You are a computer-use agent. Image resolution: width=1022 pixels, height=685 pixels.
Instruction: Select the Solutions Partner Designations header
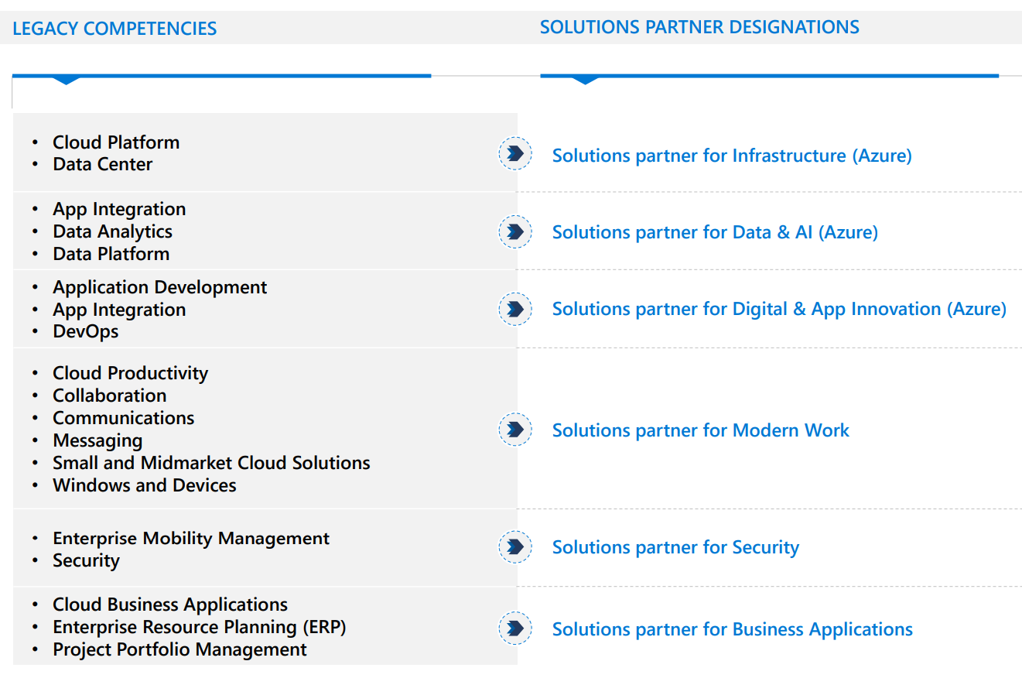[699, 27]
